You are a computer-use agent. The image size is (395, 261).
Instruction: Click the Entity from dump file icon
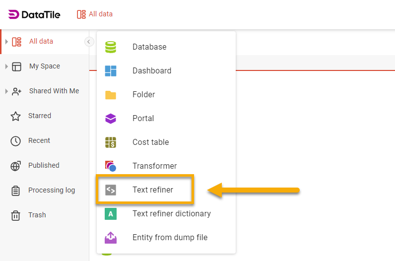[110, 238]
